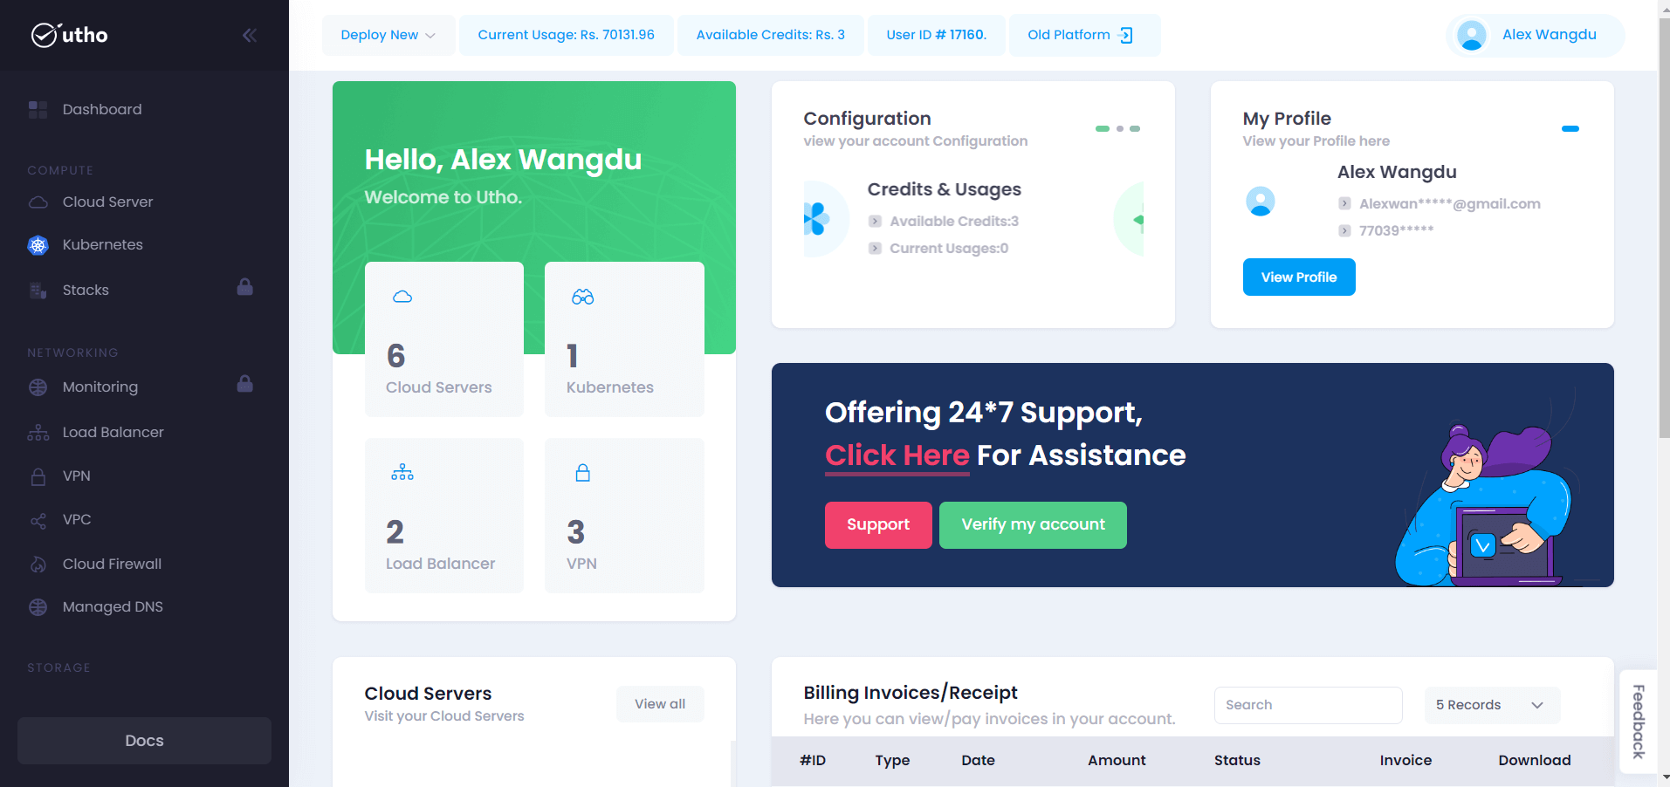Open Dashboard in the sidebar
This screenshot has width=1670, height=787.
101,109
